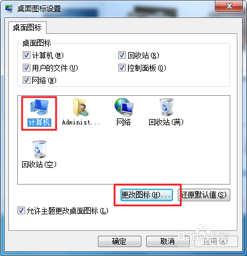The width and height of the screenshot is (247, 256).
Task: Click the title bar monitor icon
Action: click(x=9, y=9)
